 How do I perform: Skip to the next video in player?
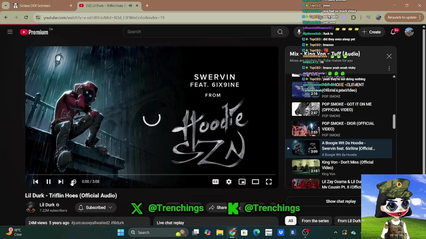click(x=61, y=182)
